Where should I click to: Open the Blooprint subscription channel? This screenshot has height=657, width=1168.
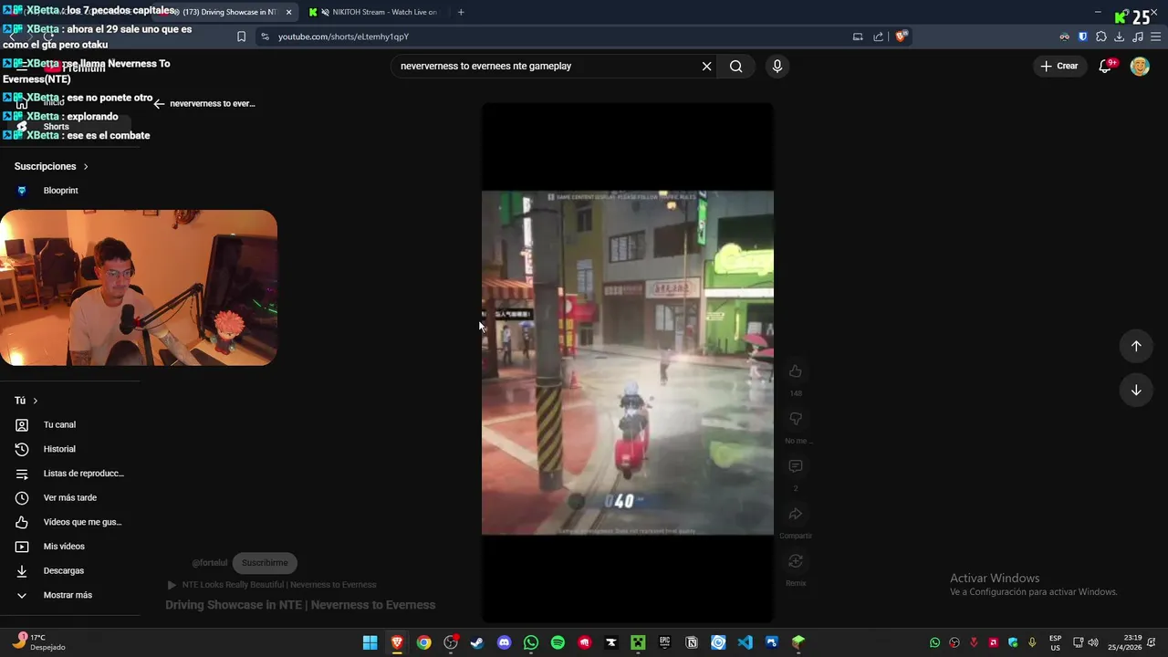pyautogui.click(x=60, y=191)
